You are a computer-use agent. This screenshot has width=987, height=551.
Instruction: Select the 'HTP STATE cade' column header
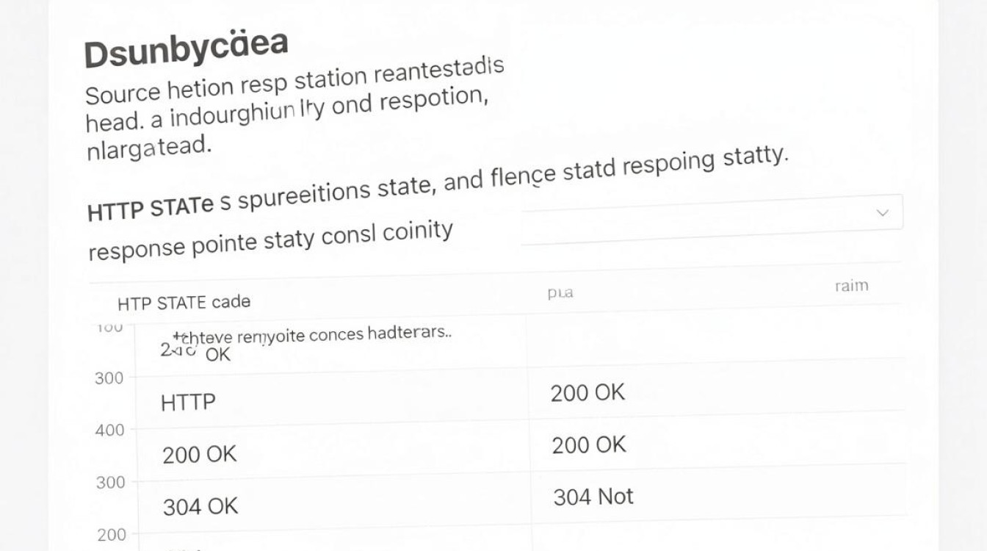click(x=184, y=302)
